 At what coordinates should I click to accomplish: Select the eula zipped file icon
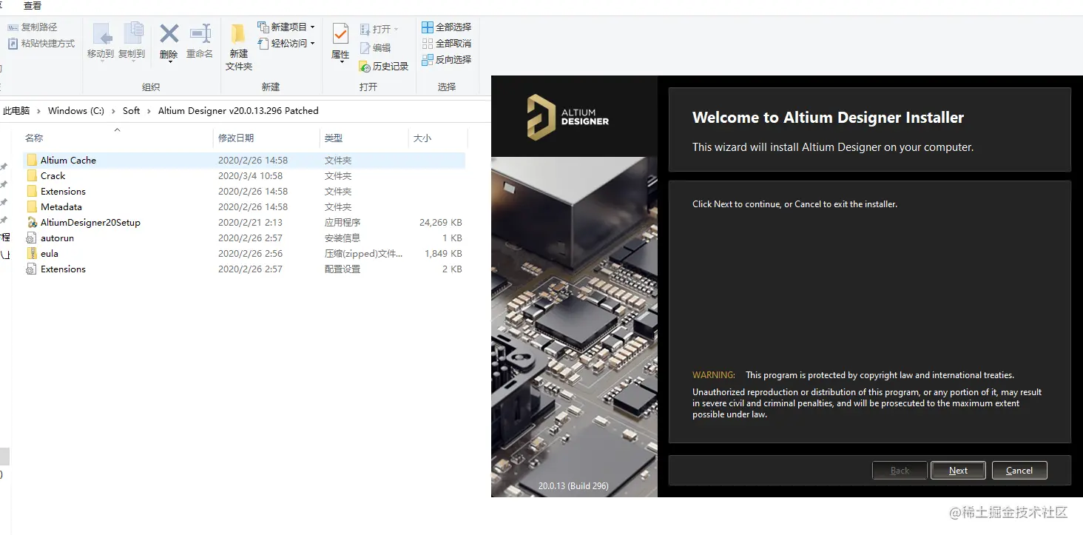(32, 253)
